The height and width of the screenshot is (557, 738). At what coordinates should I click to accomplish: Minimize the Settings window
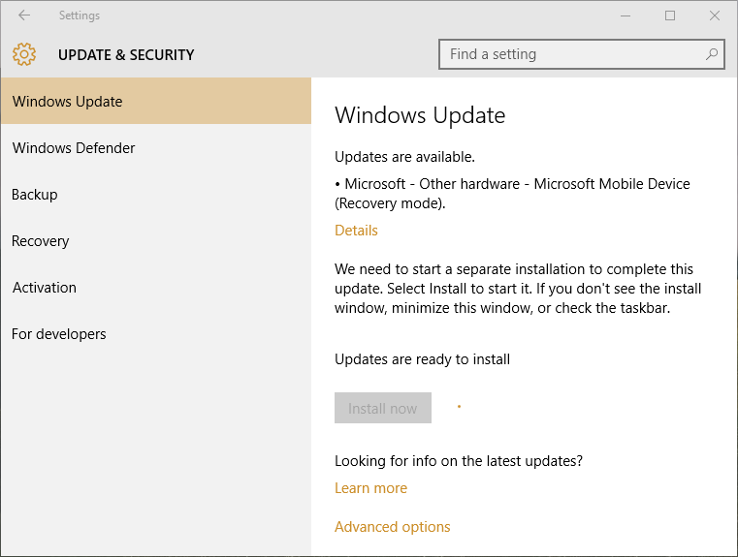click(x=626, y=15)
